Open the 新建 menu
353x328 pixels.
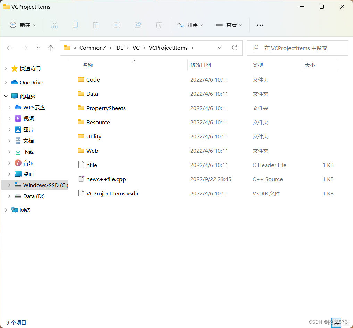[x=22, y=25]
